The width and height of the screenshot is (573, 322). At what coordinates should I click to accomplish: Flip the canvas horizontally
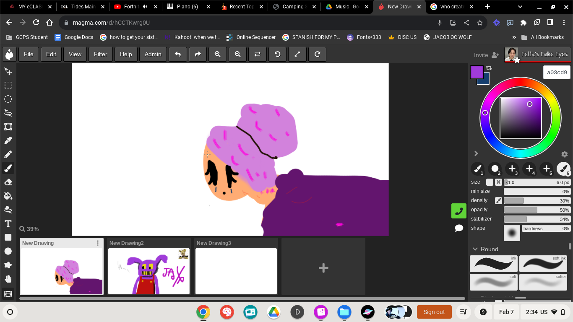click(258, 54)
